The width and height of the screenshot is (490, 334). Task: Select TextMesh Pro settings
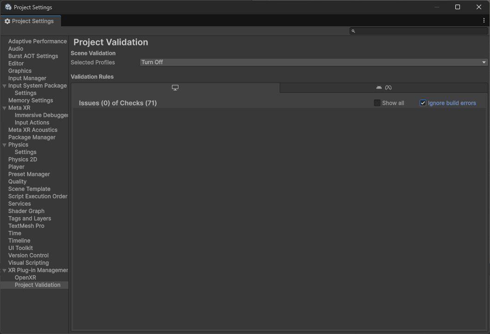26,226
